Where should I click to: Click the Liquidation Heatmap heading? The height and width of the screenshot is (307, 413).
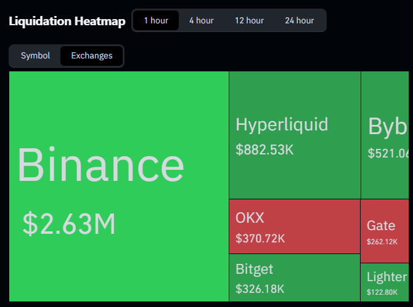(67, 21)
